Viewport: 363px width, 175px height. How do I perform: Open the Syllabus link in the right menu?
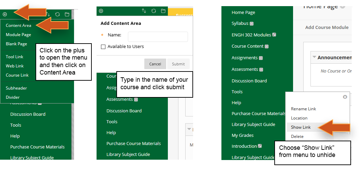pyautogui.click(x=240, y=23)
